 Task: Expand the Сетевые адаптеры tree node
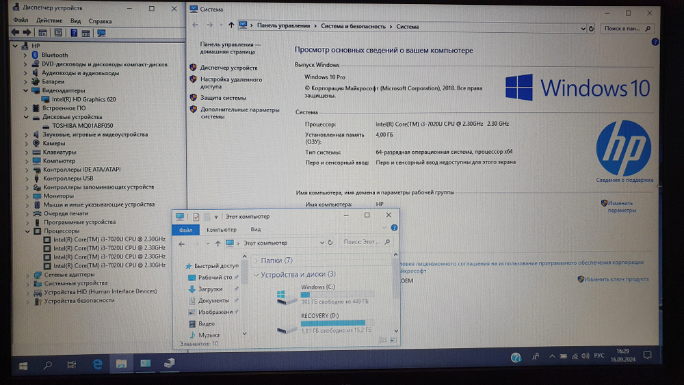[x=27, y=275]
